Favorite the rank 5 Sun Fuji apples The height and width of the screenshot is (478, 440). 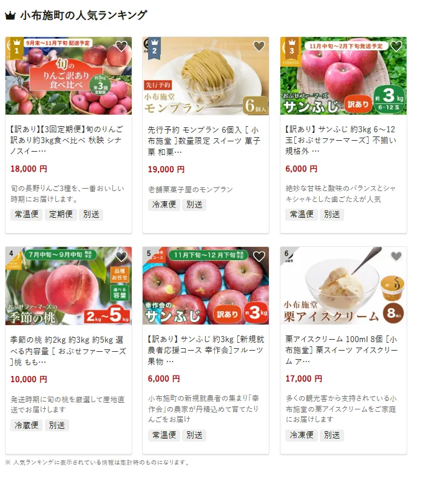pos(259,257)
